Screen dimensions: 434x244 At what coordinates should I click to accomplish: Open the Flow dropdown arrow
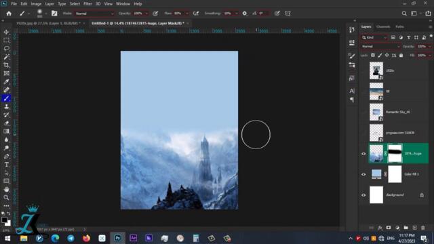coord(187,14)
